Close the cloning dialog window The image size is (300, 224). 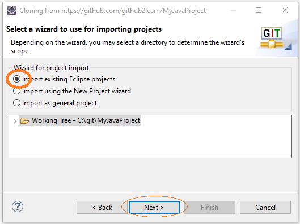[x=285, y=10]
